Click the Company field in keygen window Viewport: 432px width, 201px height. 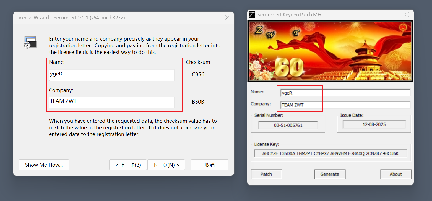click(x=345, y=105)
